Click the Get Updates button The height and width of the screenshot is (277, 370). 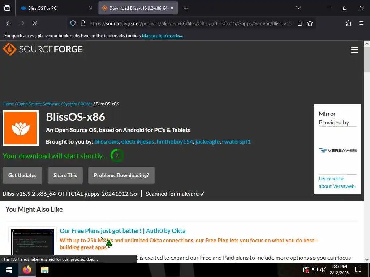coord(22,175)
